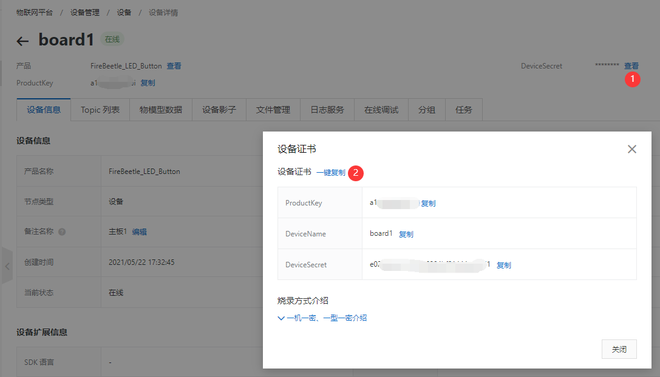Click the DeviceSecret label in the dialog
The height and width of the screenshot is (377, 660).
pos(306,265)
